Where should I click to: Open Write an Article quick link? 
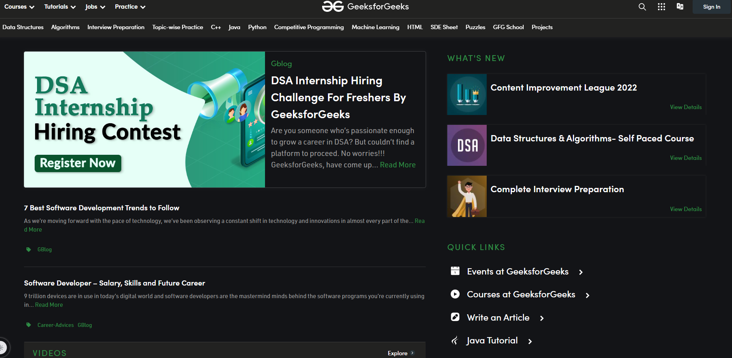pyautogui.click(x=498, y=317)
